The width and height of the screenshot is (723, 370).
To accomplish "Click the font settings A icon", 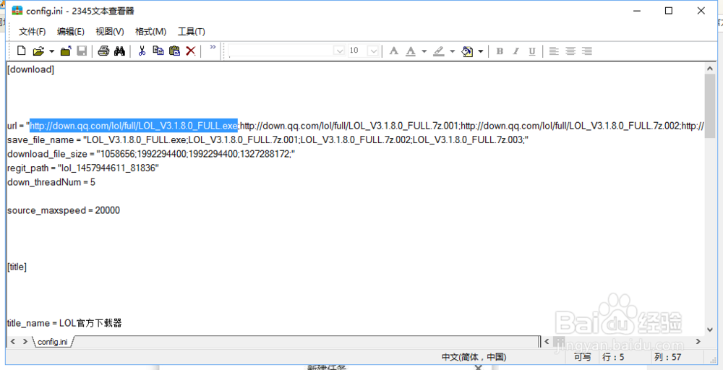I will tap(393, 51).
